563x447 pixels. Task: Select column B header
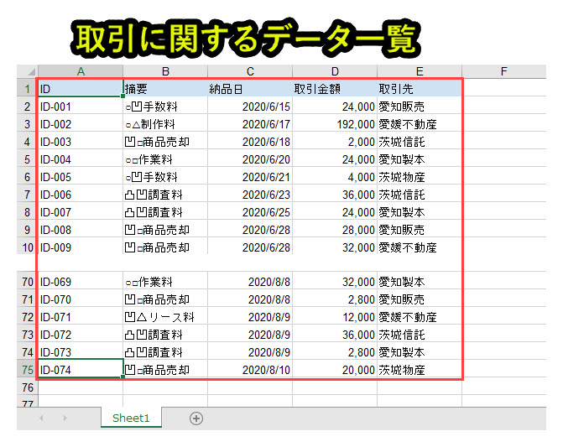(x=165, y=71)
